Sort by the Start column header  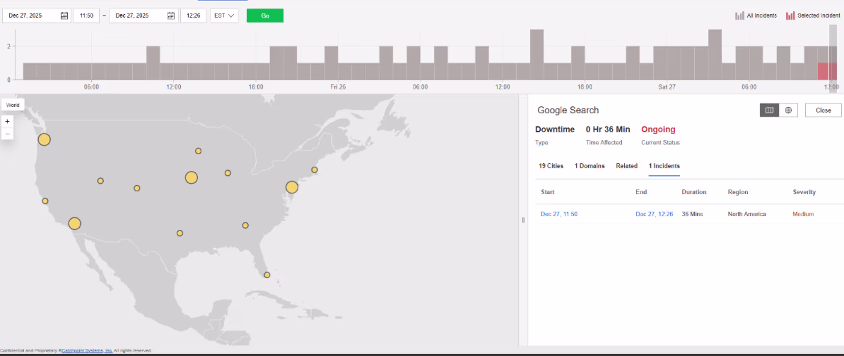(548, 192)
